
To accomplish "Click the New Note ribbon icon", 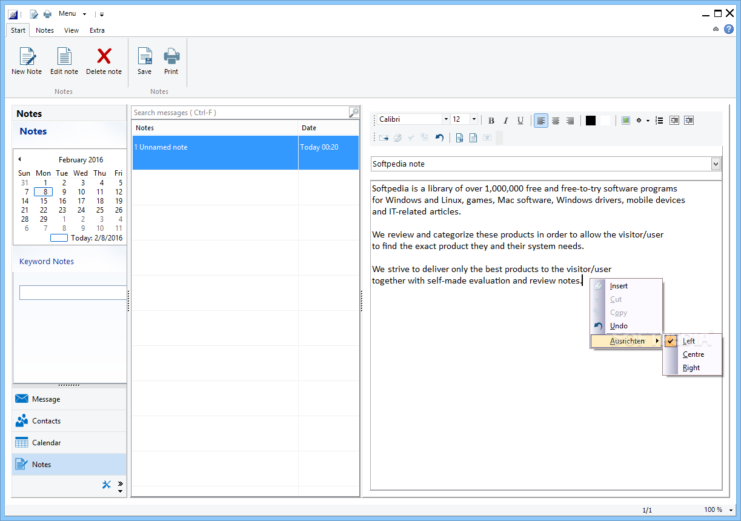I will [x=27, y=56].
